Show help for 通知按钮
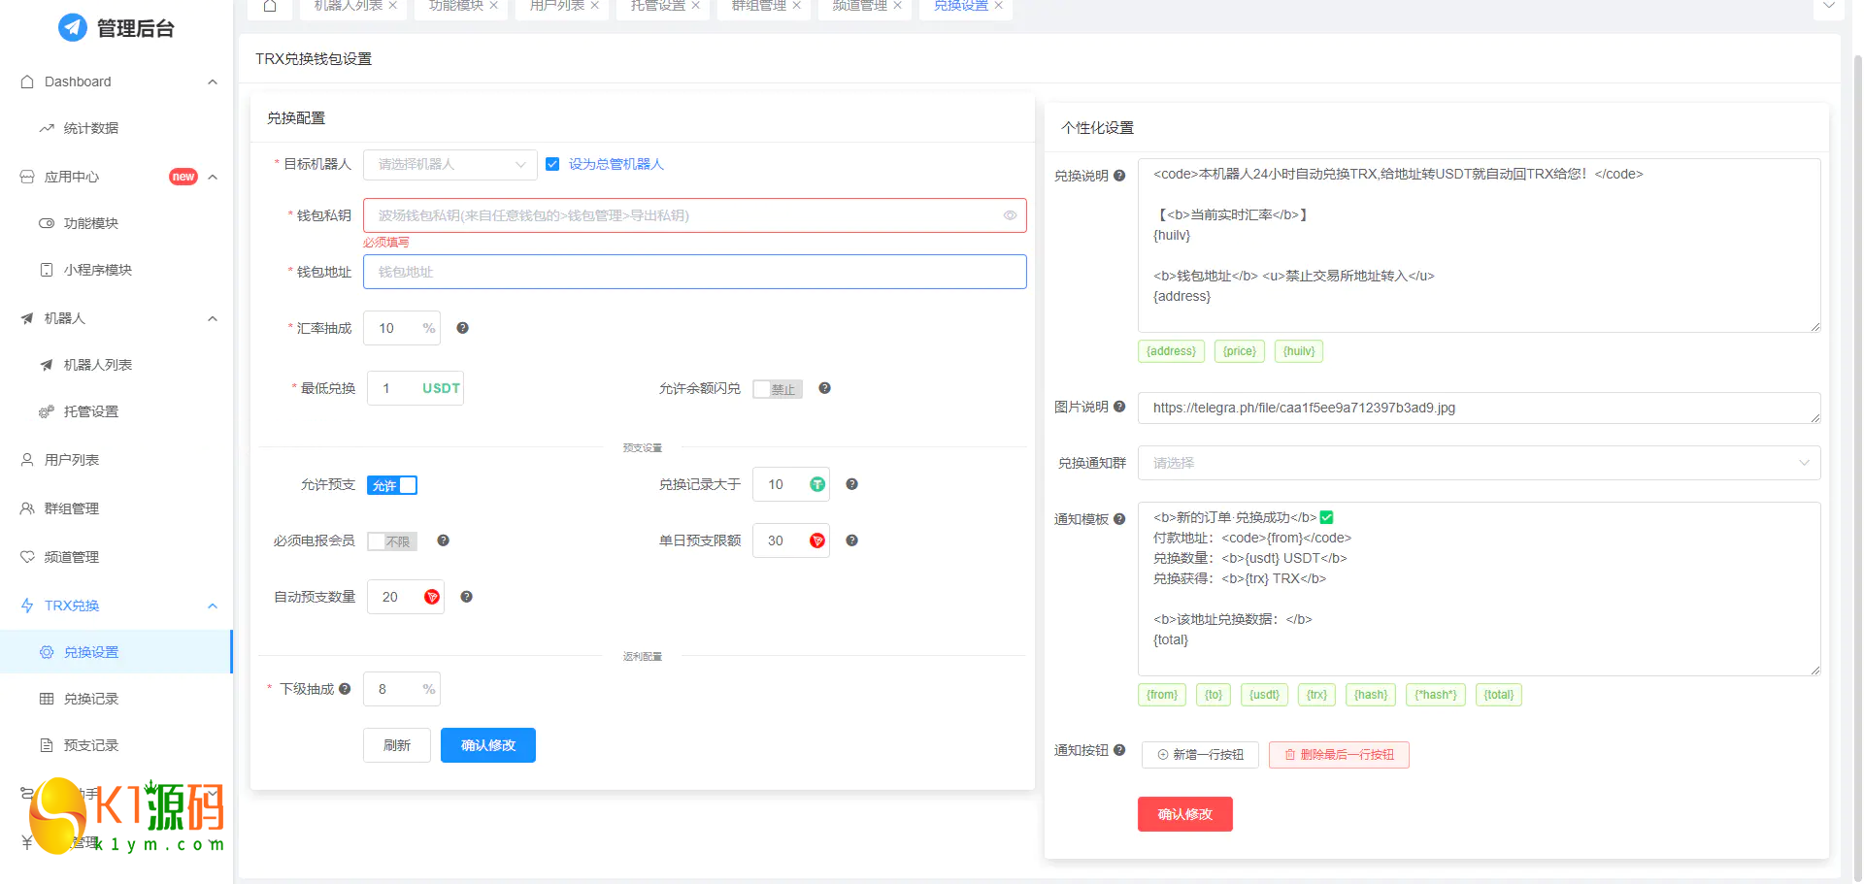The image size is (1864, 884). [x=1119, y=750]
